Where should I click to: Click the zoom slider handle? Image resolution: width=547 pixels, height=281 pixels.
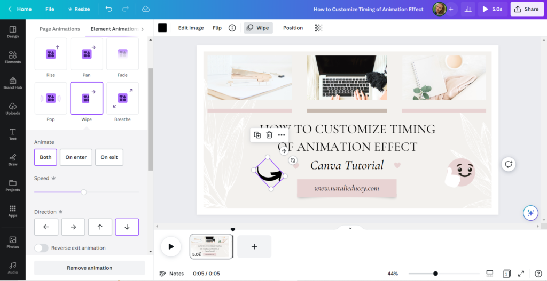(435, 274)
